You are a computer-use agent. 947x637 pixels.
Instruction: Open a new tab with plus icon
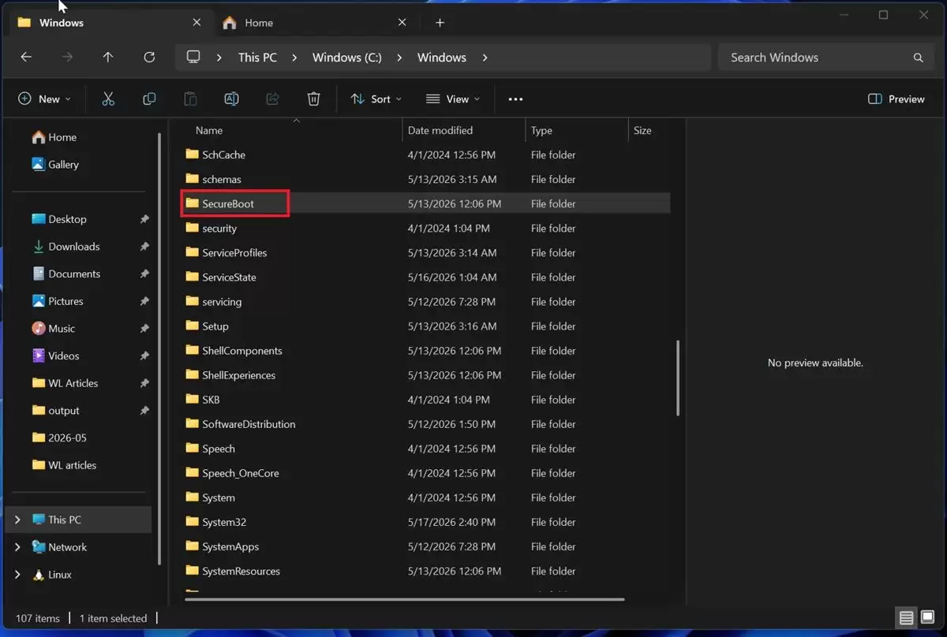pos(440,23)
